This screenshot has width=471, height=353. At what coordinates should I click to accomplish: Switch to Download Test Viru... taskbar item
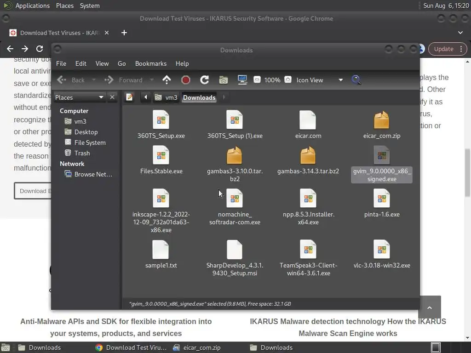(x=131, y=347)
